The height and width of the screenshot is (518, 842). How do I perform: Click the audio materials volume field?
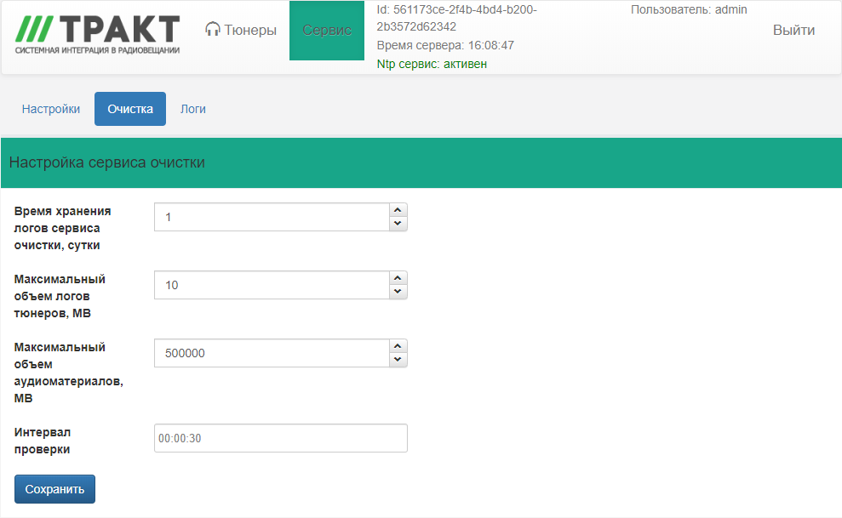271,353
